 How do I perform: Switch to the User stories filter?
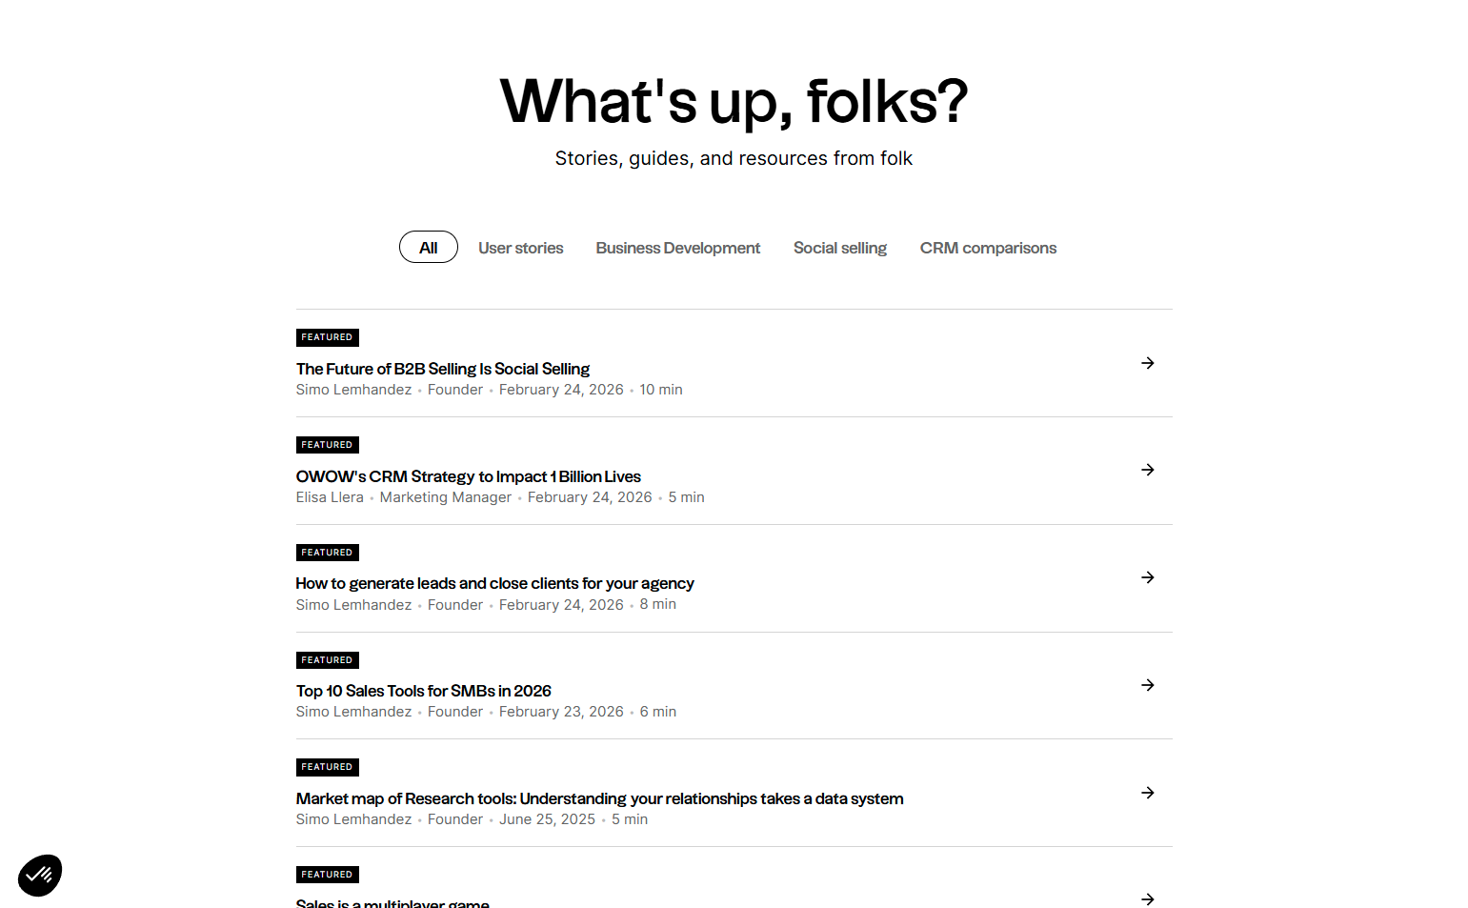click(520, 248)
